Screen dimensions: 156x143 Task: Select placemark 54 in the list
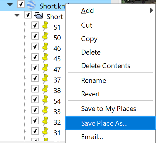[x=57, y=101]
